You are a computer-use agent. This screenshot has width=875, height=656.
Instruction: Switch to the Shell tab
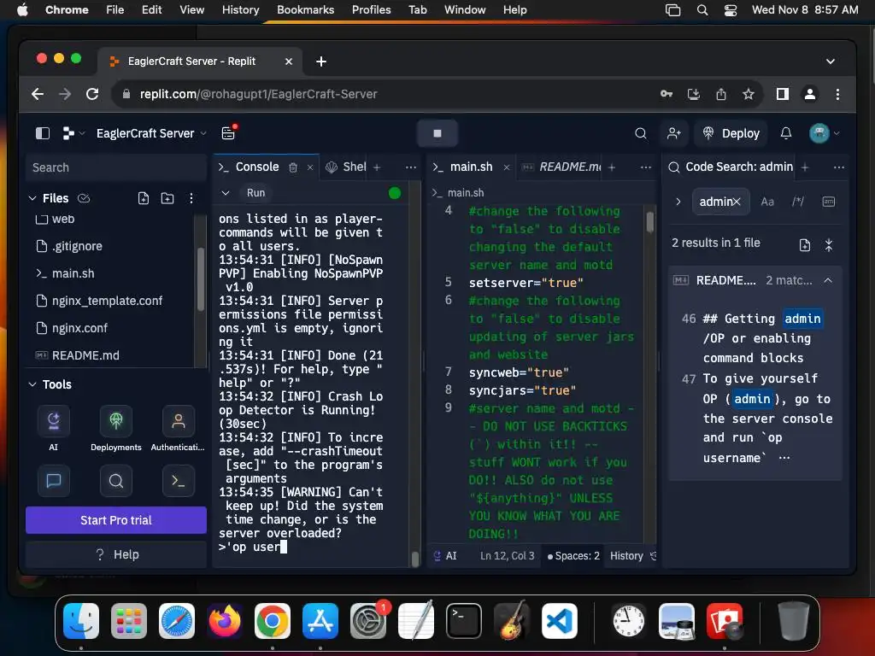[x=347, y=167]
